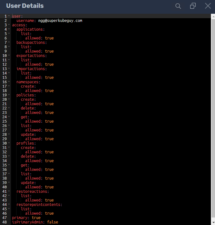Fold the backupactions section on line 7
The height and width of the screenshot is (225, 215).
tap(9, 42)
